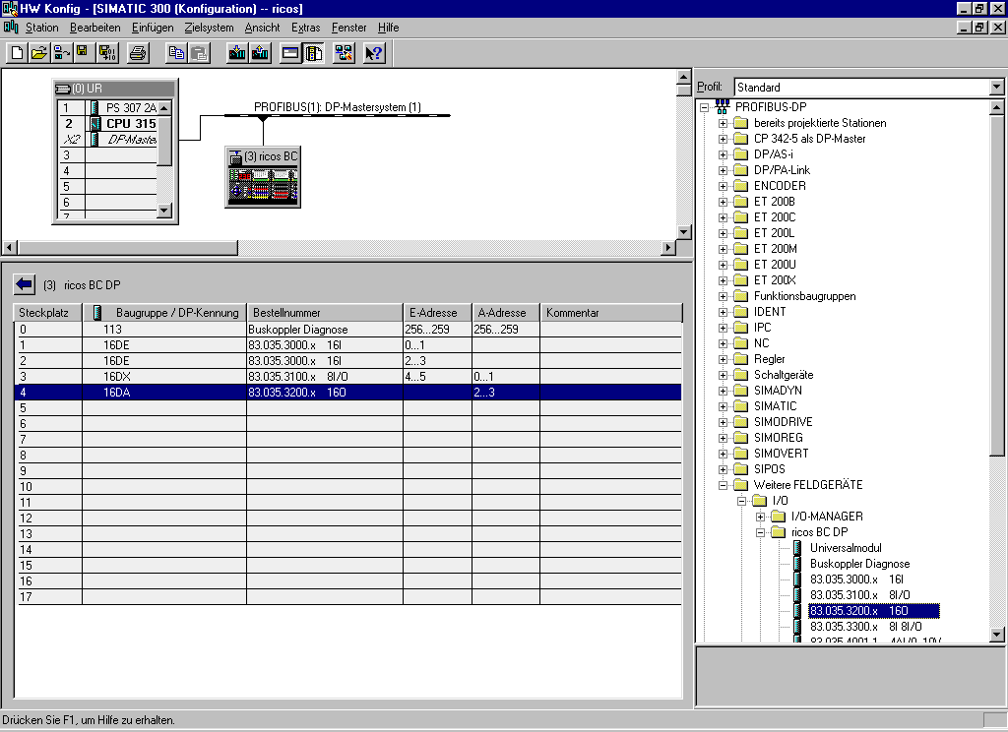Open the Bearbeiten menu
The image size is (1008, 732).
click(x=95, y=28)
